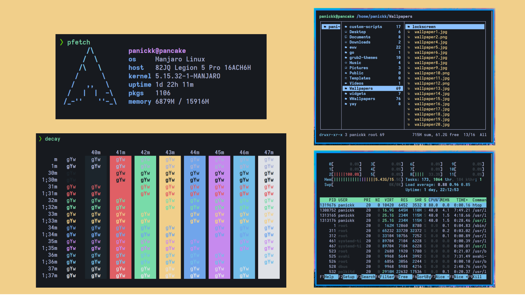Click the image icon beside wallpaper1.jpg
Viewport: 525px width, 295px height.
(409, 32)
